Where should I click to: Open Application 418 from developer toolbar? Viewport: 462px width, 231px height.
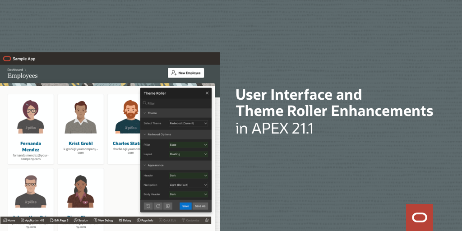click(x=32, y=220)
